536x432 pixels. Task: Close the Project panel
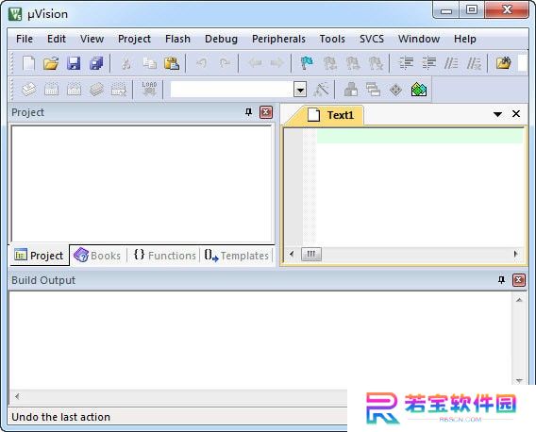coord(266,112)
